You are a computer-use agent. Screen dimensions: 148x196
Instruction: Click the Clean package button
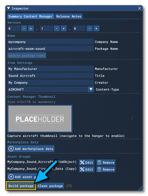50,186
